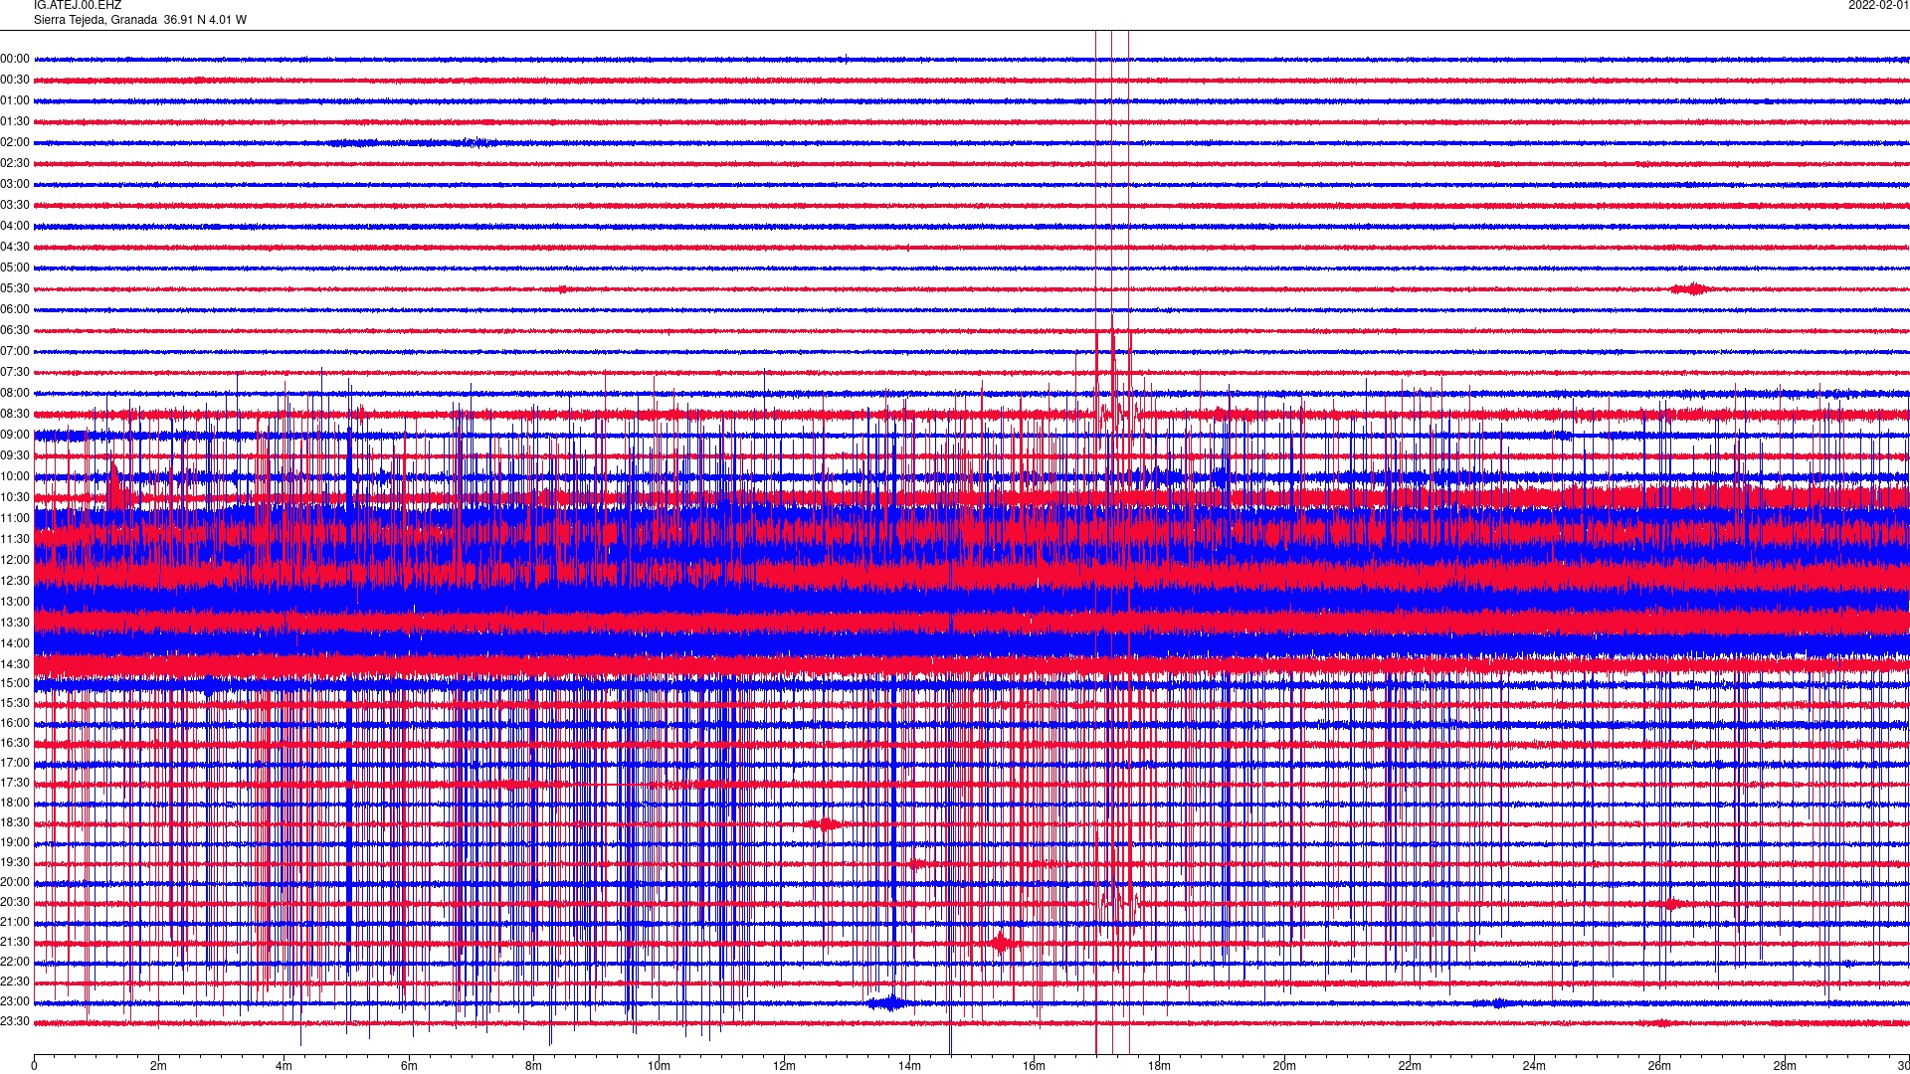Screen dimensions: 1910x1074
Task: Select the 01:00 trace time label
Action: pos(15,101)
